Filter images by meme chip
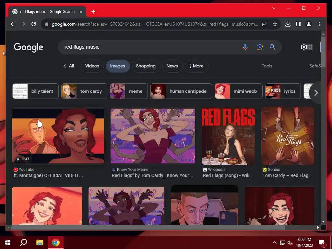The width and height of the screenshot is (332, 249). point(128,91)
